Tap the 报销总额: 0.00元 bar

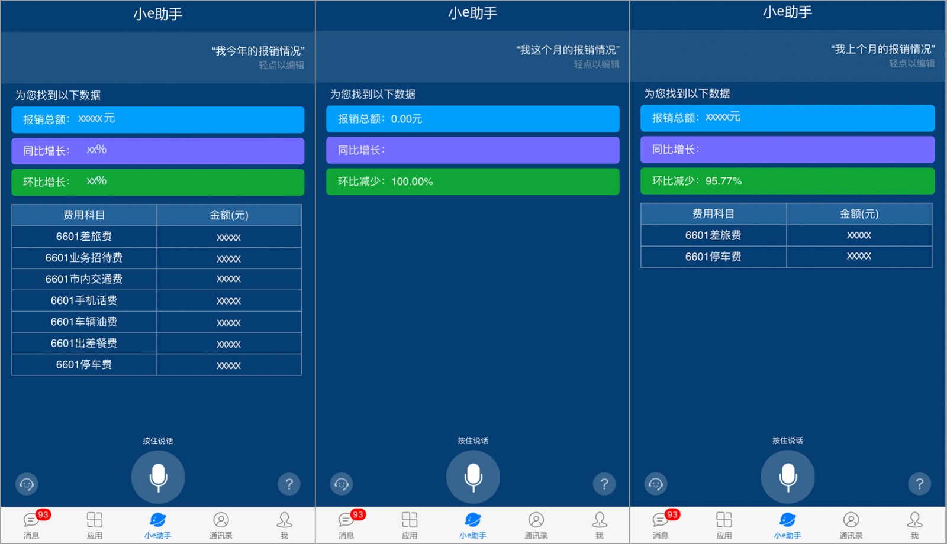pos(473,119)
